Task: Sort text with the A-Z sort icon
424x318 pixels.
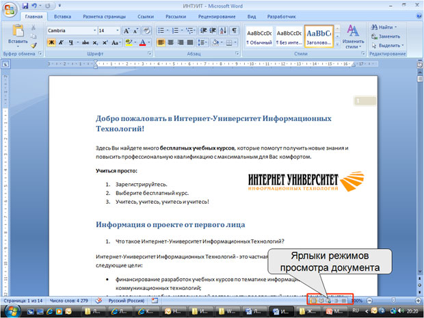Action: pos(224,31)
